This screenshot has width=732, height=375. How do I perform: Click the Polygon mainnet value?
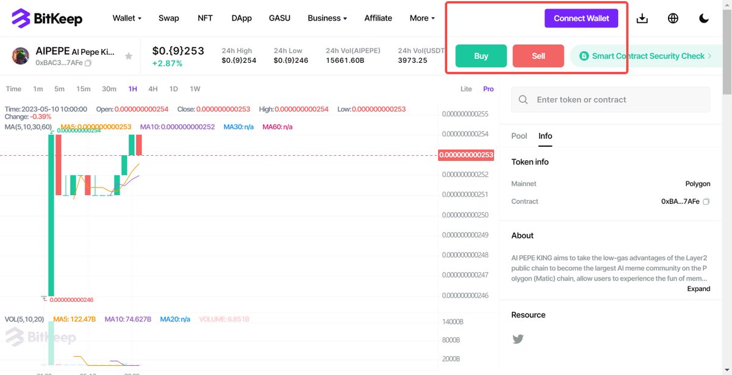698,184
